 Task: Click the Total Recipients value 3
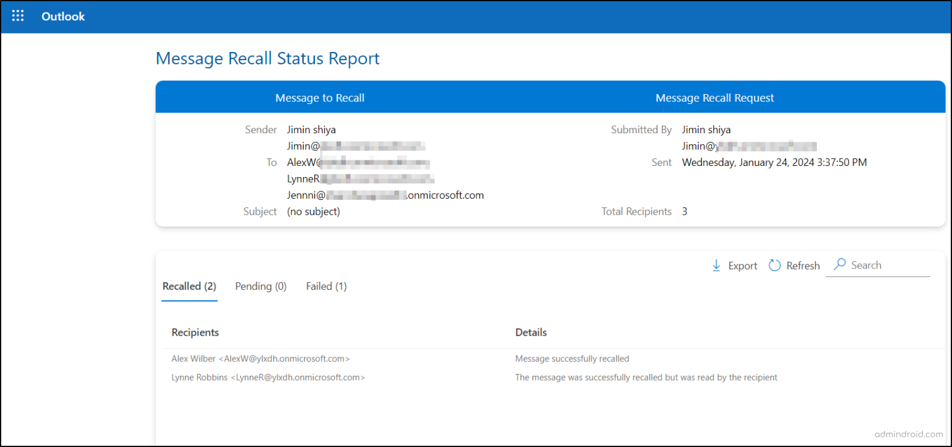pos(684,211)
